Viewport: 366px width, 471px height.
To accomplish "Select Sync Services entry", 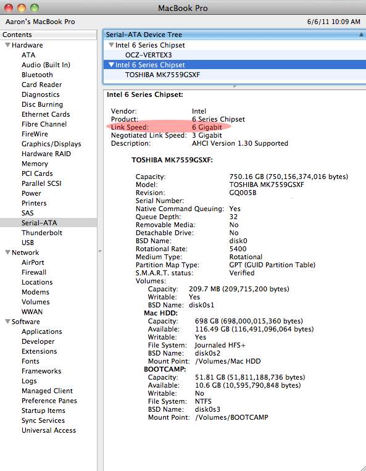I will pyautogui.click(x=43, y=420).
